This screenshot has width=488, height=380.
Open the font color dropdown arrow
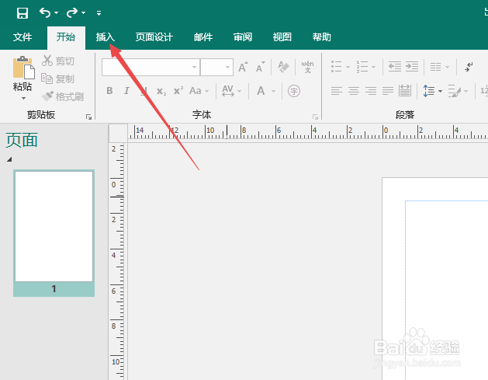coord(274,91)
